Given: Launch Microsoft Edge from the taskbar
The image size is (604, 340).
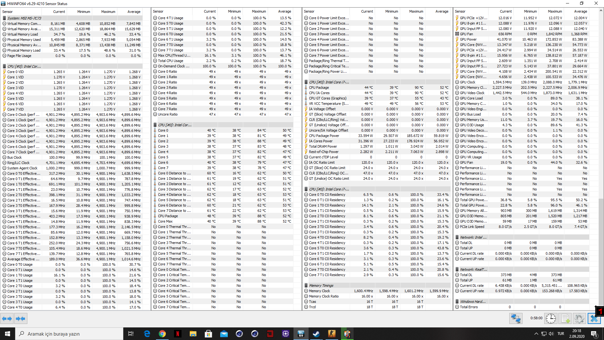Looking at the screenshot, I should tap(147, 334).
